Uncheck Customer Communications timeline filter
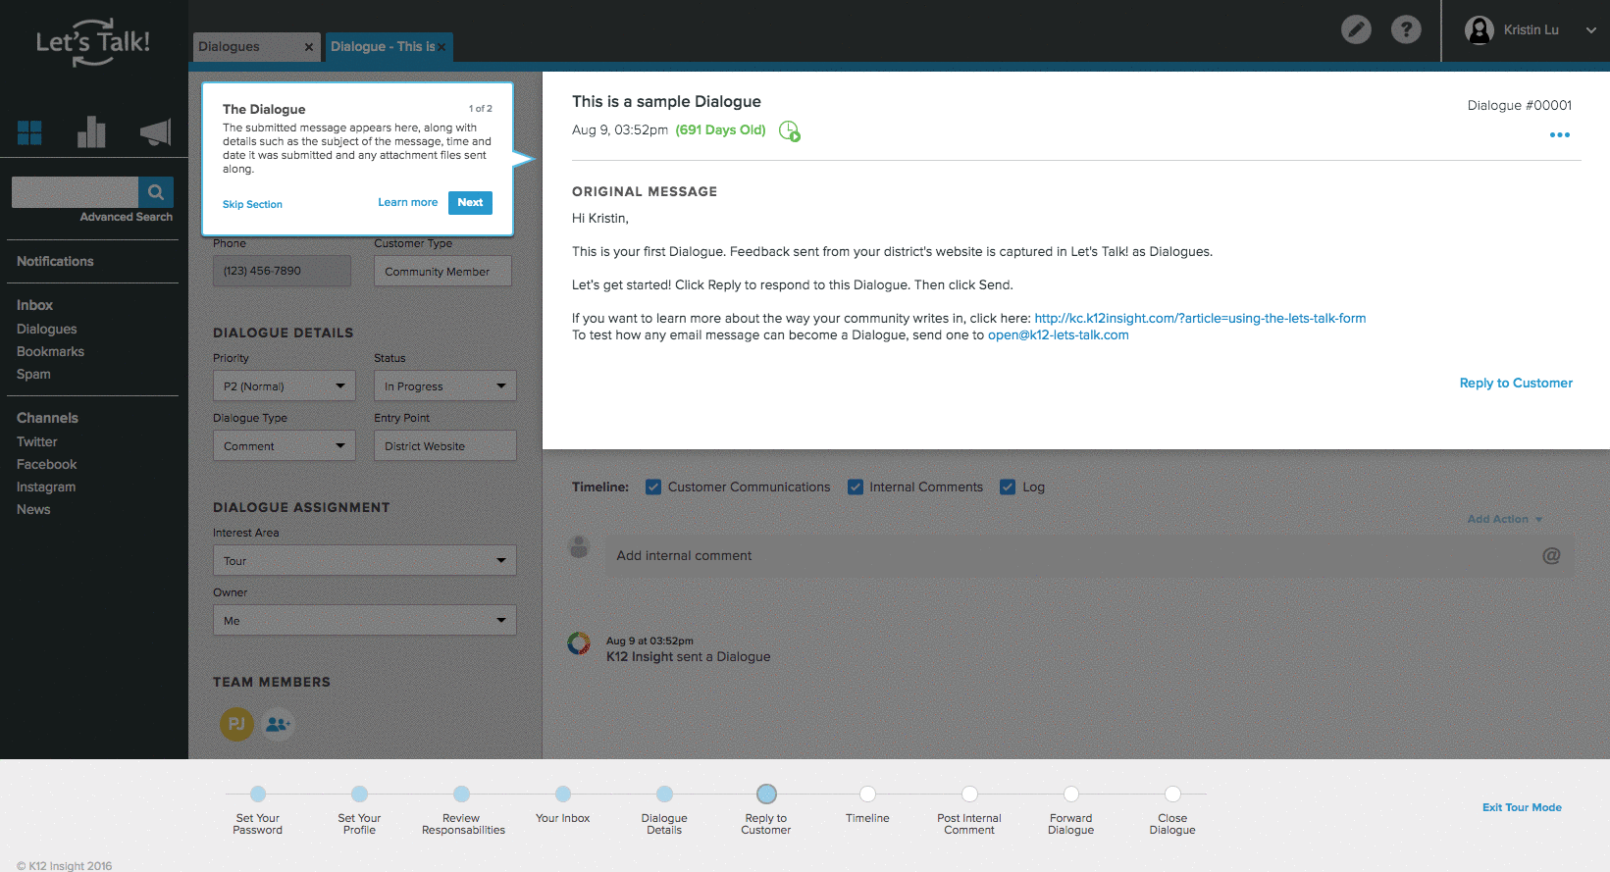 tap(653, 487)
